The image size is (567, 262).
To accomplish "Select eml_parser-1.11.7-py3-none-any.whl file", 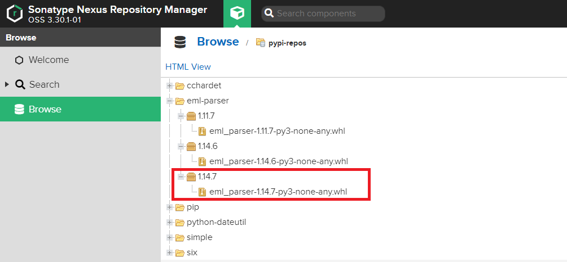I will [x=277, y=131].
